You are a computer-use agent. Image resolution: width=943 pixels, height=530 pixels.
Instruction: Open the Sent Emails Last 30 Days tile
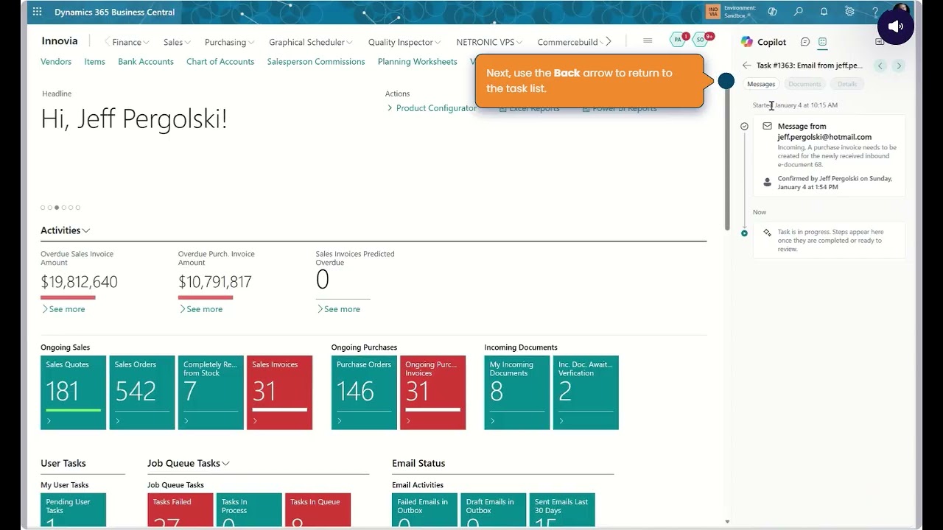[562, 510]
